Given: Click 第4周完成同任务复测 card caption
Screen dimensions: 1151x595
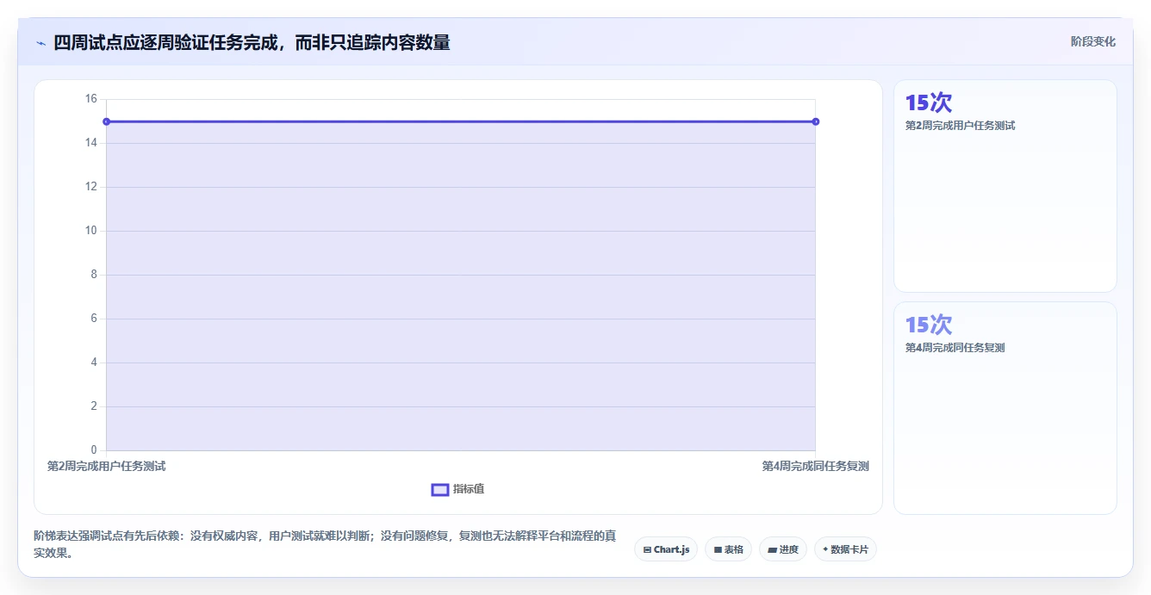Looking at the screenshot, I should (955, 348).
